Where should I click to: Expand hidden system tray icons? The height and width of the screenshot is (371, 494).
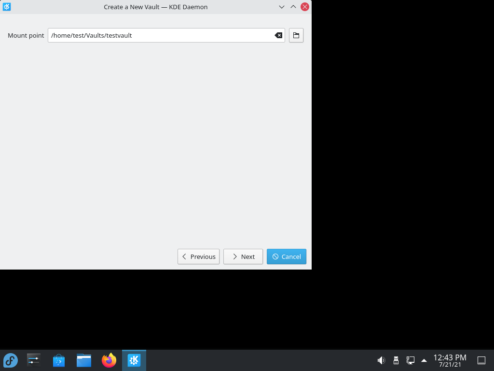tap(424, 360)
